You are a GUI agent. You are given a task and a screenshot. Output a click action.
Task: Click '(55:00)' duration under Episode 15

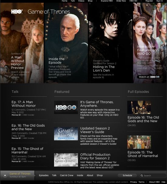tap(131, 160)
